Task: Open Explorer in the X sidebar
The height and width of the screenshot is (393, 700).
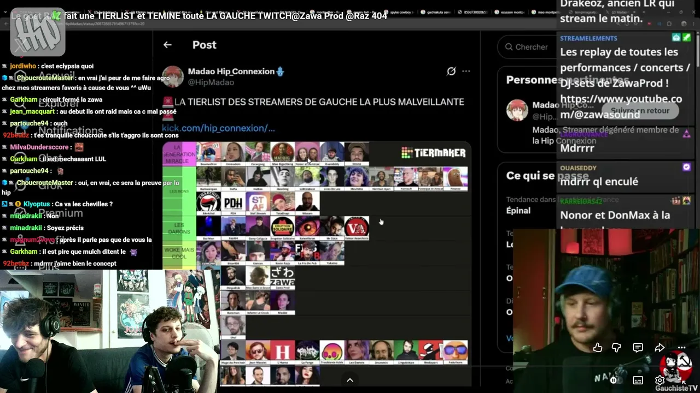Action: pyautogui.click(x=58, y=104)
